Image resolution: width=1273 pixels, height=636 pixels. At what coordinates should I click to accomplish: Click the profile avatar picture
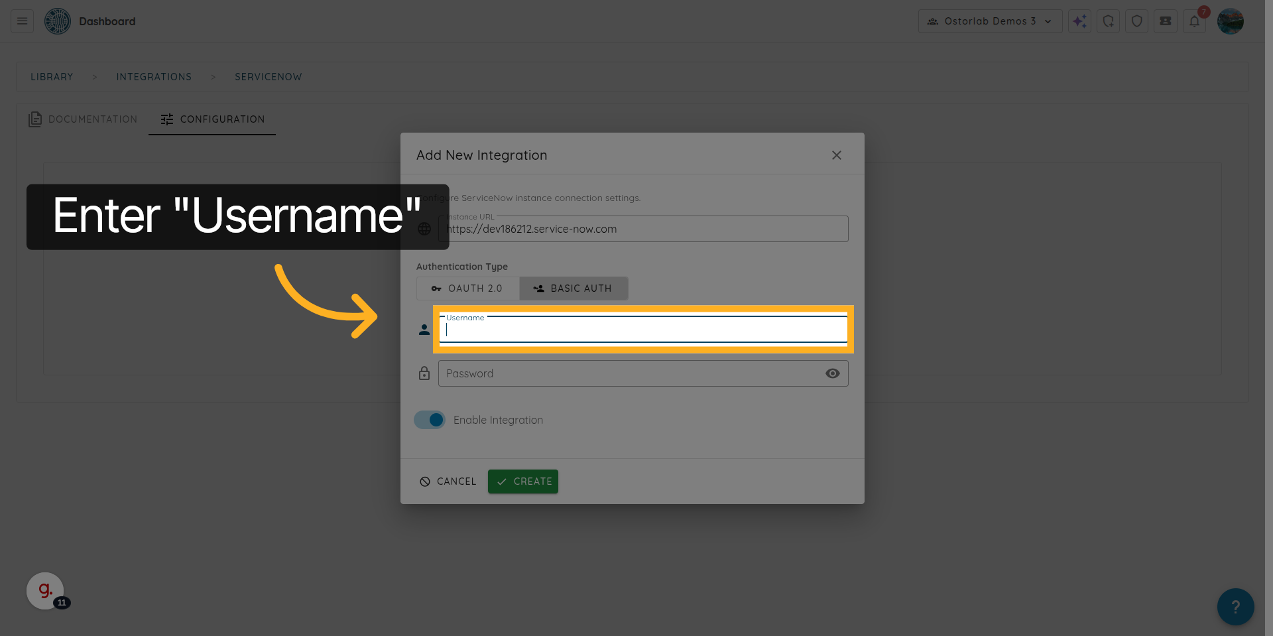tap(1231, 21)
